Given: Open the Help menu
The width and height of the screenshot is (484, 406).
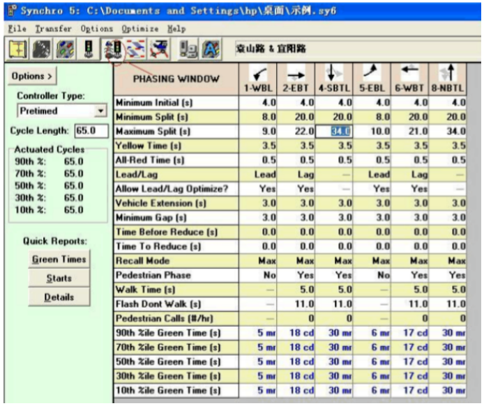Looking at the screenshot, I should click(176, 29).
